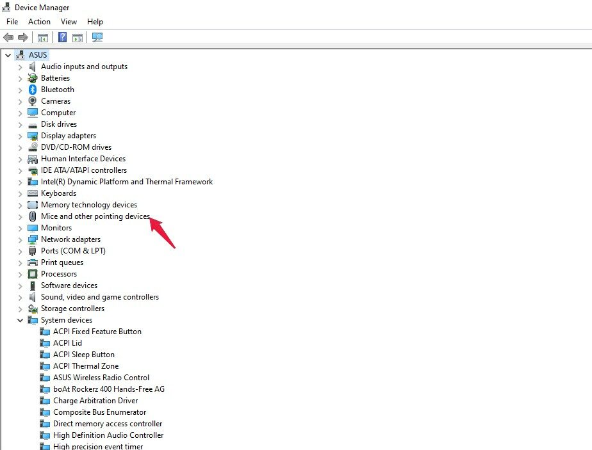Select High precision event timer

(x=98, y=446)
